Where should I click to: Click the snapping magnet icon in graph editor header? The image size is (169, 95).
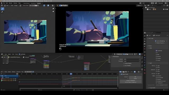coord(135,72)
